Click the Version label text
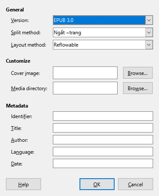This screenshot has height=196, width=159. [20, 20]
